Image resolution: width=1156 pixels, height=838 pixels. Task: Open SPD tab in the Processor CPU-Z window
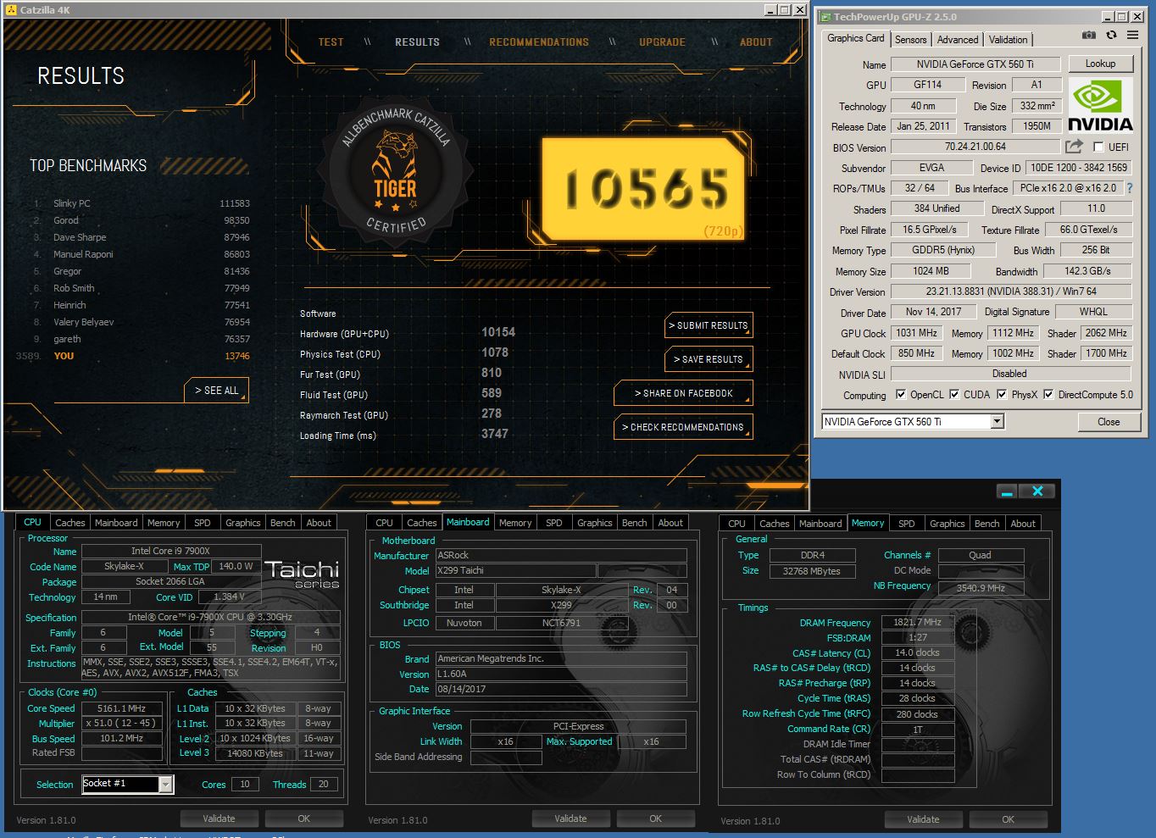pos(202,523)
